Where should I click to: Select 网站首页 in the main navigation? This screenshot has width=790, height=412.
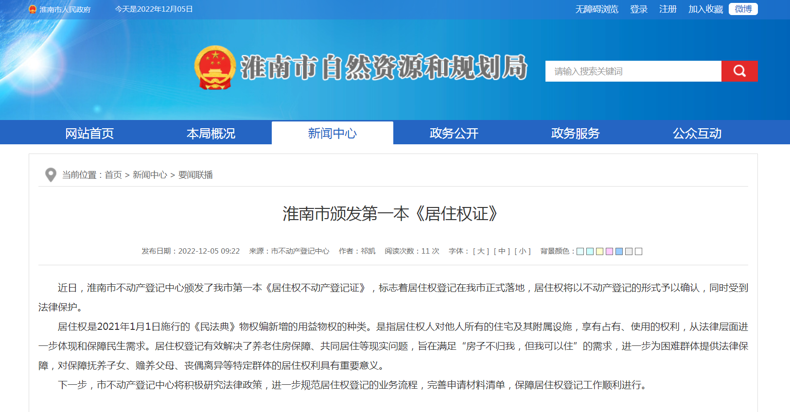point(89,133)
